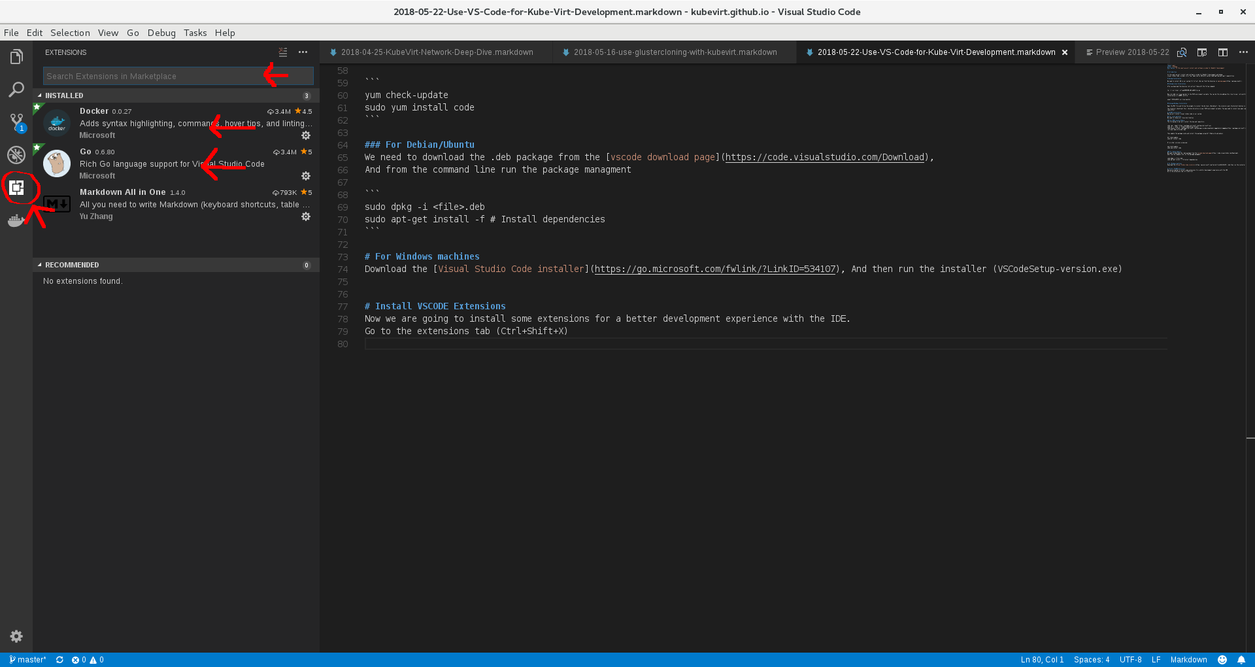This screenshot has height=667, width=1255.
Task: Open the Debug menu
Action: (161, 33)
